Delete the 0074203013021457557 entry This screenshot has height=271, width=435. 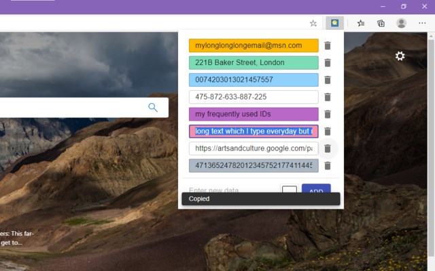pos(328,80)
